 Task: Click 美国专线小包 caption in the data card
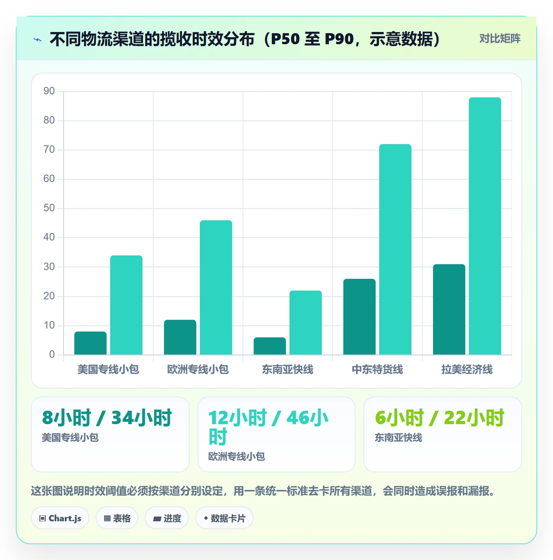click(70, 438)
